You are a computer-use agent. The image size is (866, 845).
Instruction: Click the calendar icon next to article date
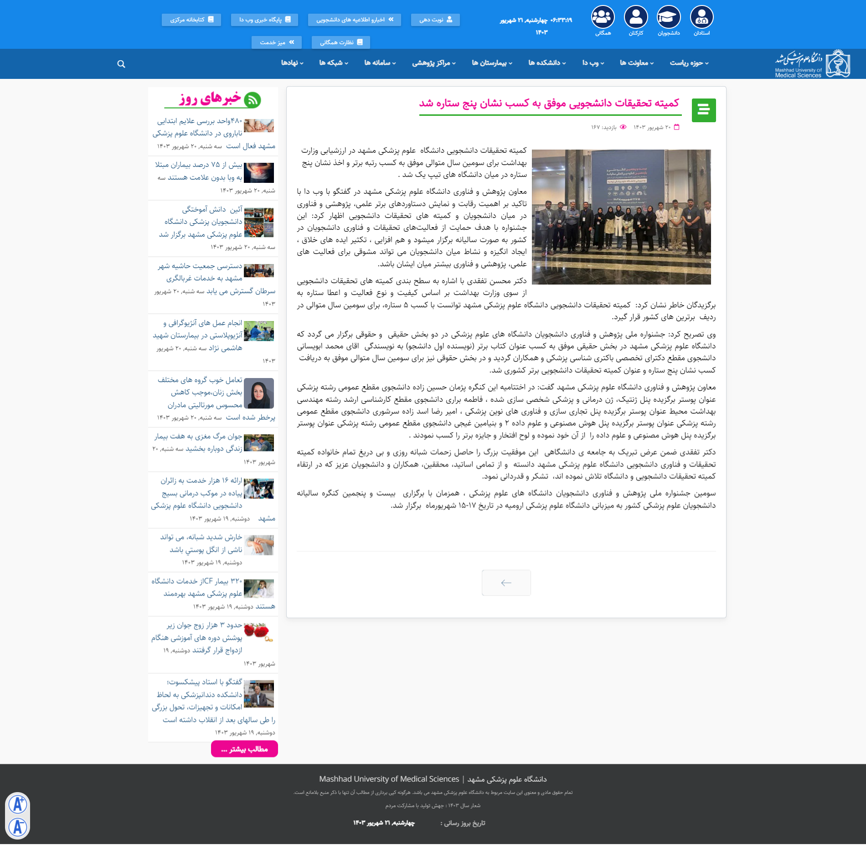(x=677, y=127)
